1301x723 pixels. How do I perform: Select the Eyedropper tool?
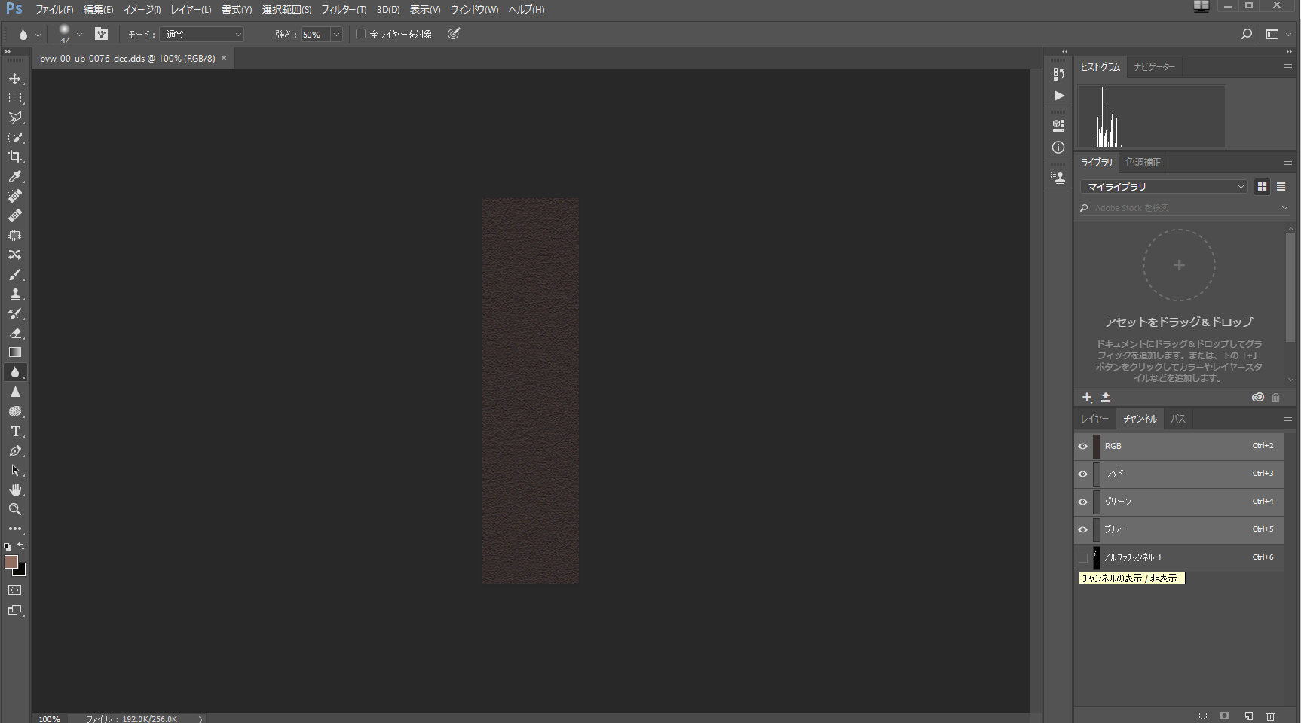[15, 176]
